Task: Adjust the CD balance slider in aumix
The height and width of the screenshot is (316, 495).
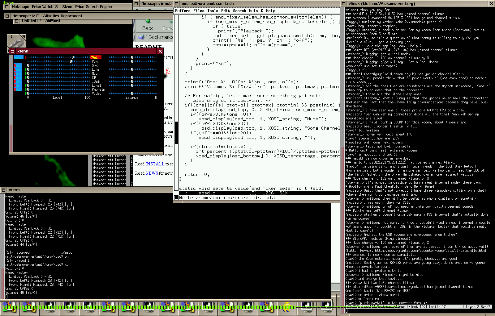Action: [133, 77]
